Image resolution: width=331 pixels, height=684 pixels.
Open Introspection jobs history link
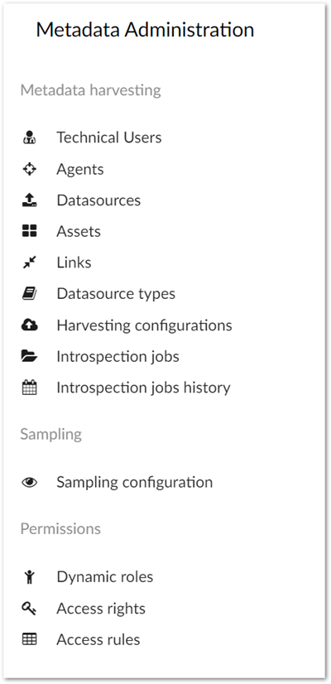point(143,388)
